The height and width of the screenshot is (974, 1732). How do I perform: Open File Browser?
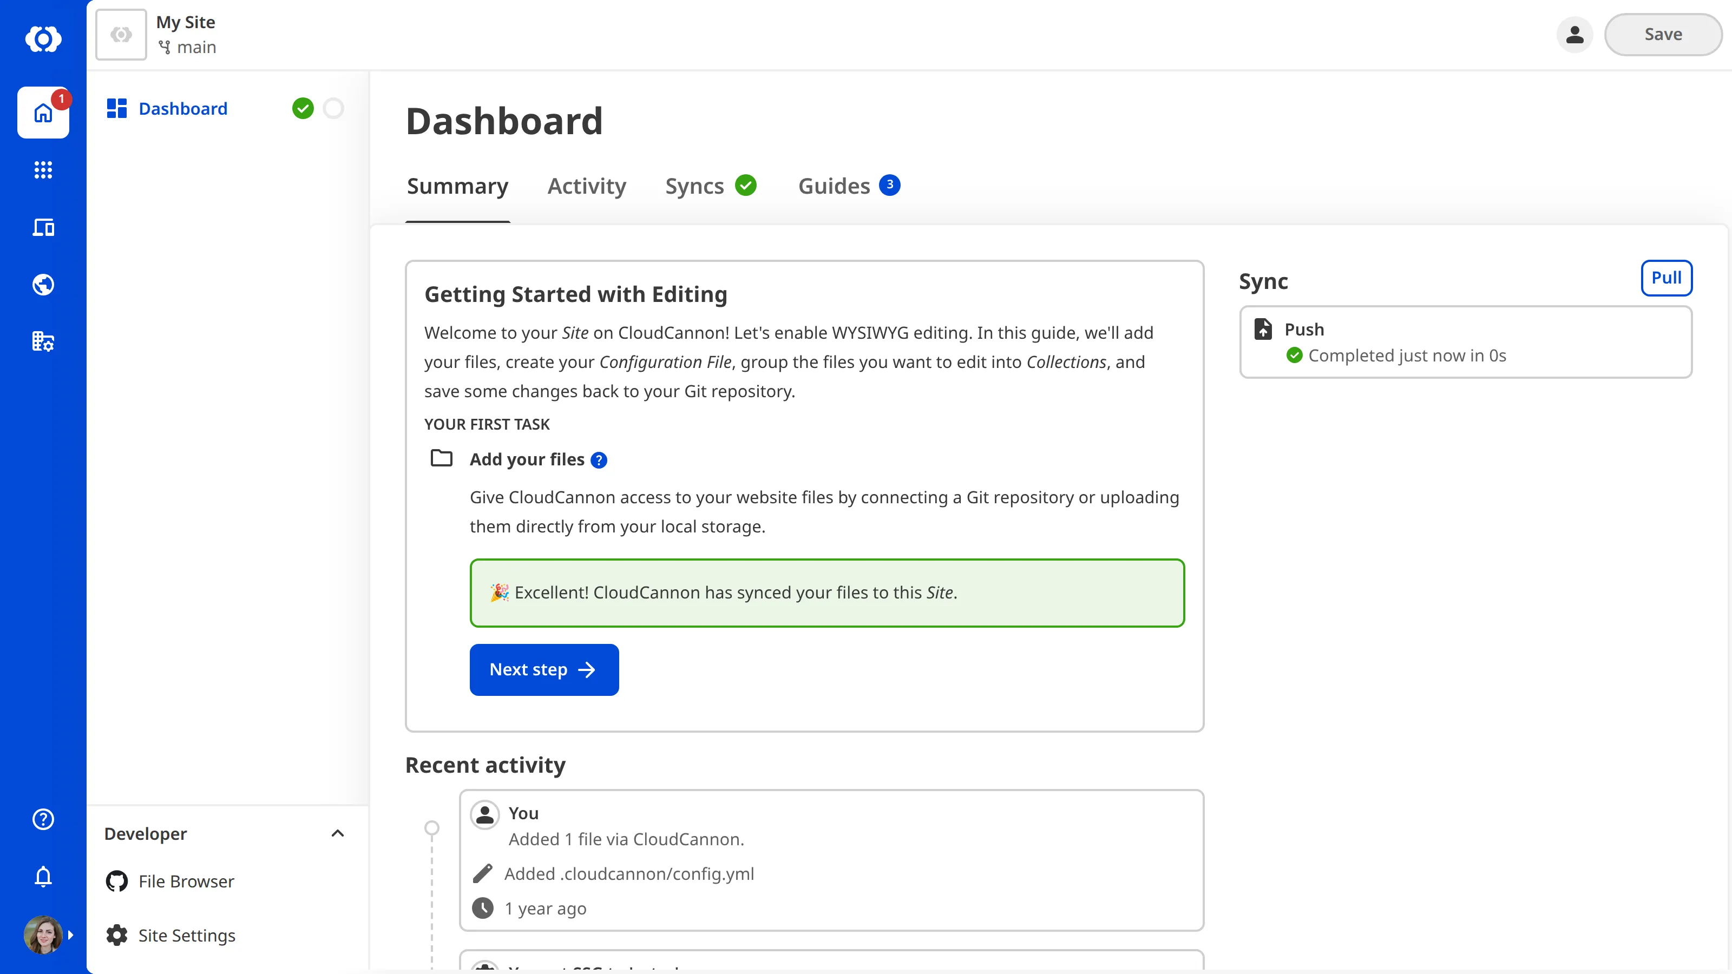pos(186,881)
